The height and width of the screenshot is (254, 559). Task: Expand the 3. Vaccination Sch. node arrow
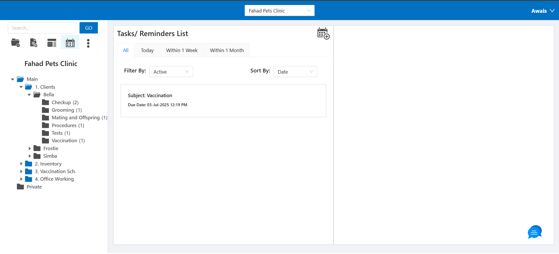pos(21,171)
